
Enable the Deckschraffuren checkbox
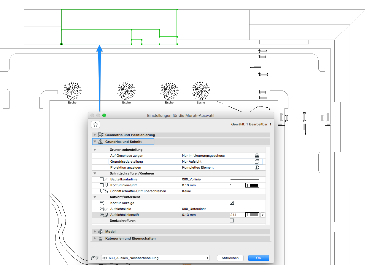coord(232,221)
